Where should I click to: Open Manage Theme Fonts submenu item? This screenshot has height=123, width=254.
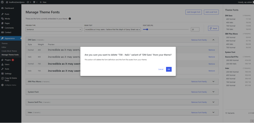tap(10, 55)
